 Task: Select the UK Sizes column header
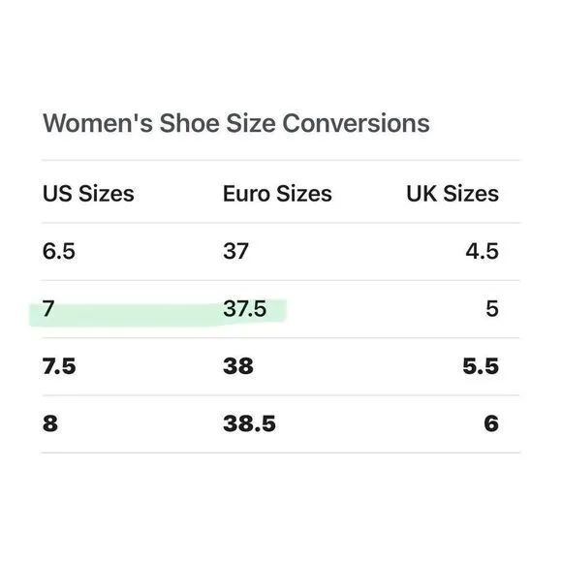click(x=453, y=194)
